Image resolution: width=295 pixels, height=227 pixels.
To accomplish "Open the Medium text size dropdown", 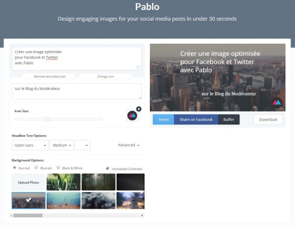I will pos(62,145).
